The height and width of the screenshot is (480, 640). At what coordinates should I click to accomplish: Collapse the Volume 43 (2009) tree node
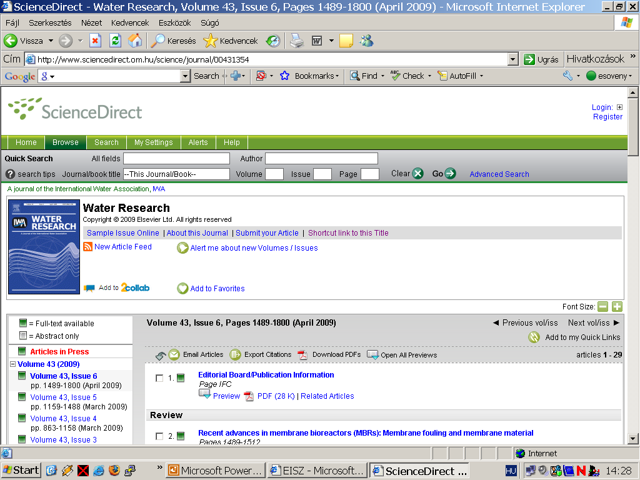[x=12, y=364]
